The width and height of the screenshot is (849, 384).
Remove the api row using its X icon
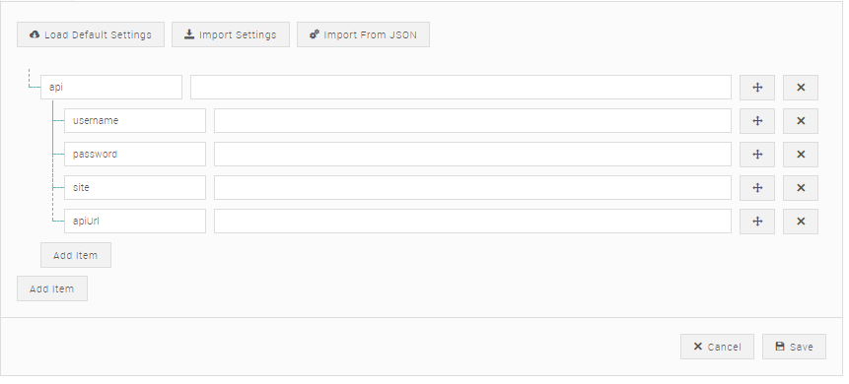(x=801, y=88)
